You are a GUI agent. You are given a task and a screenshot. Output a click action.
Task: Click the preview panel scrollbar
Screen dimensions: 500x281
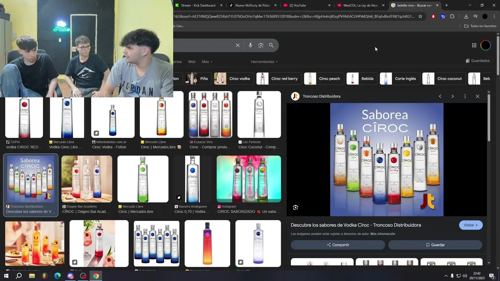[489, 117]
